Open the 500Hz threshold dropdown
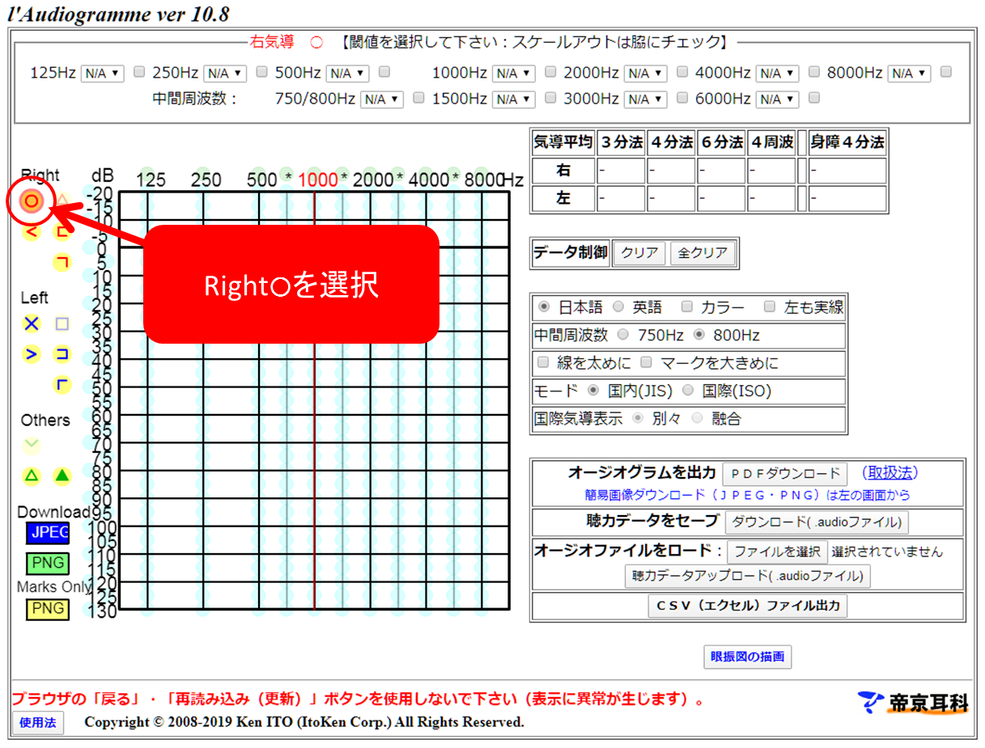Viewport: 985px width, 748px height. pos(347,73)
